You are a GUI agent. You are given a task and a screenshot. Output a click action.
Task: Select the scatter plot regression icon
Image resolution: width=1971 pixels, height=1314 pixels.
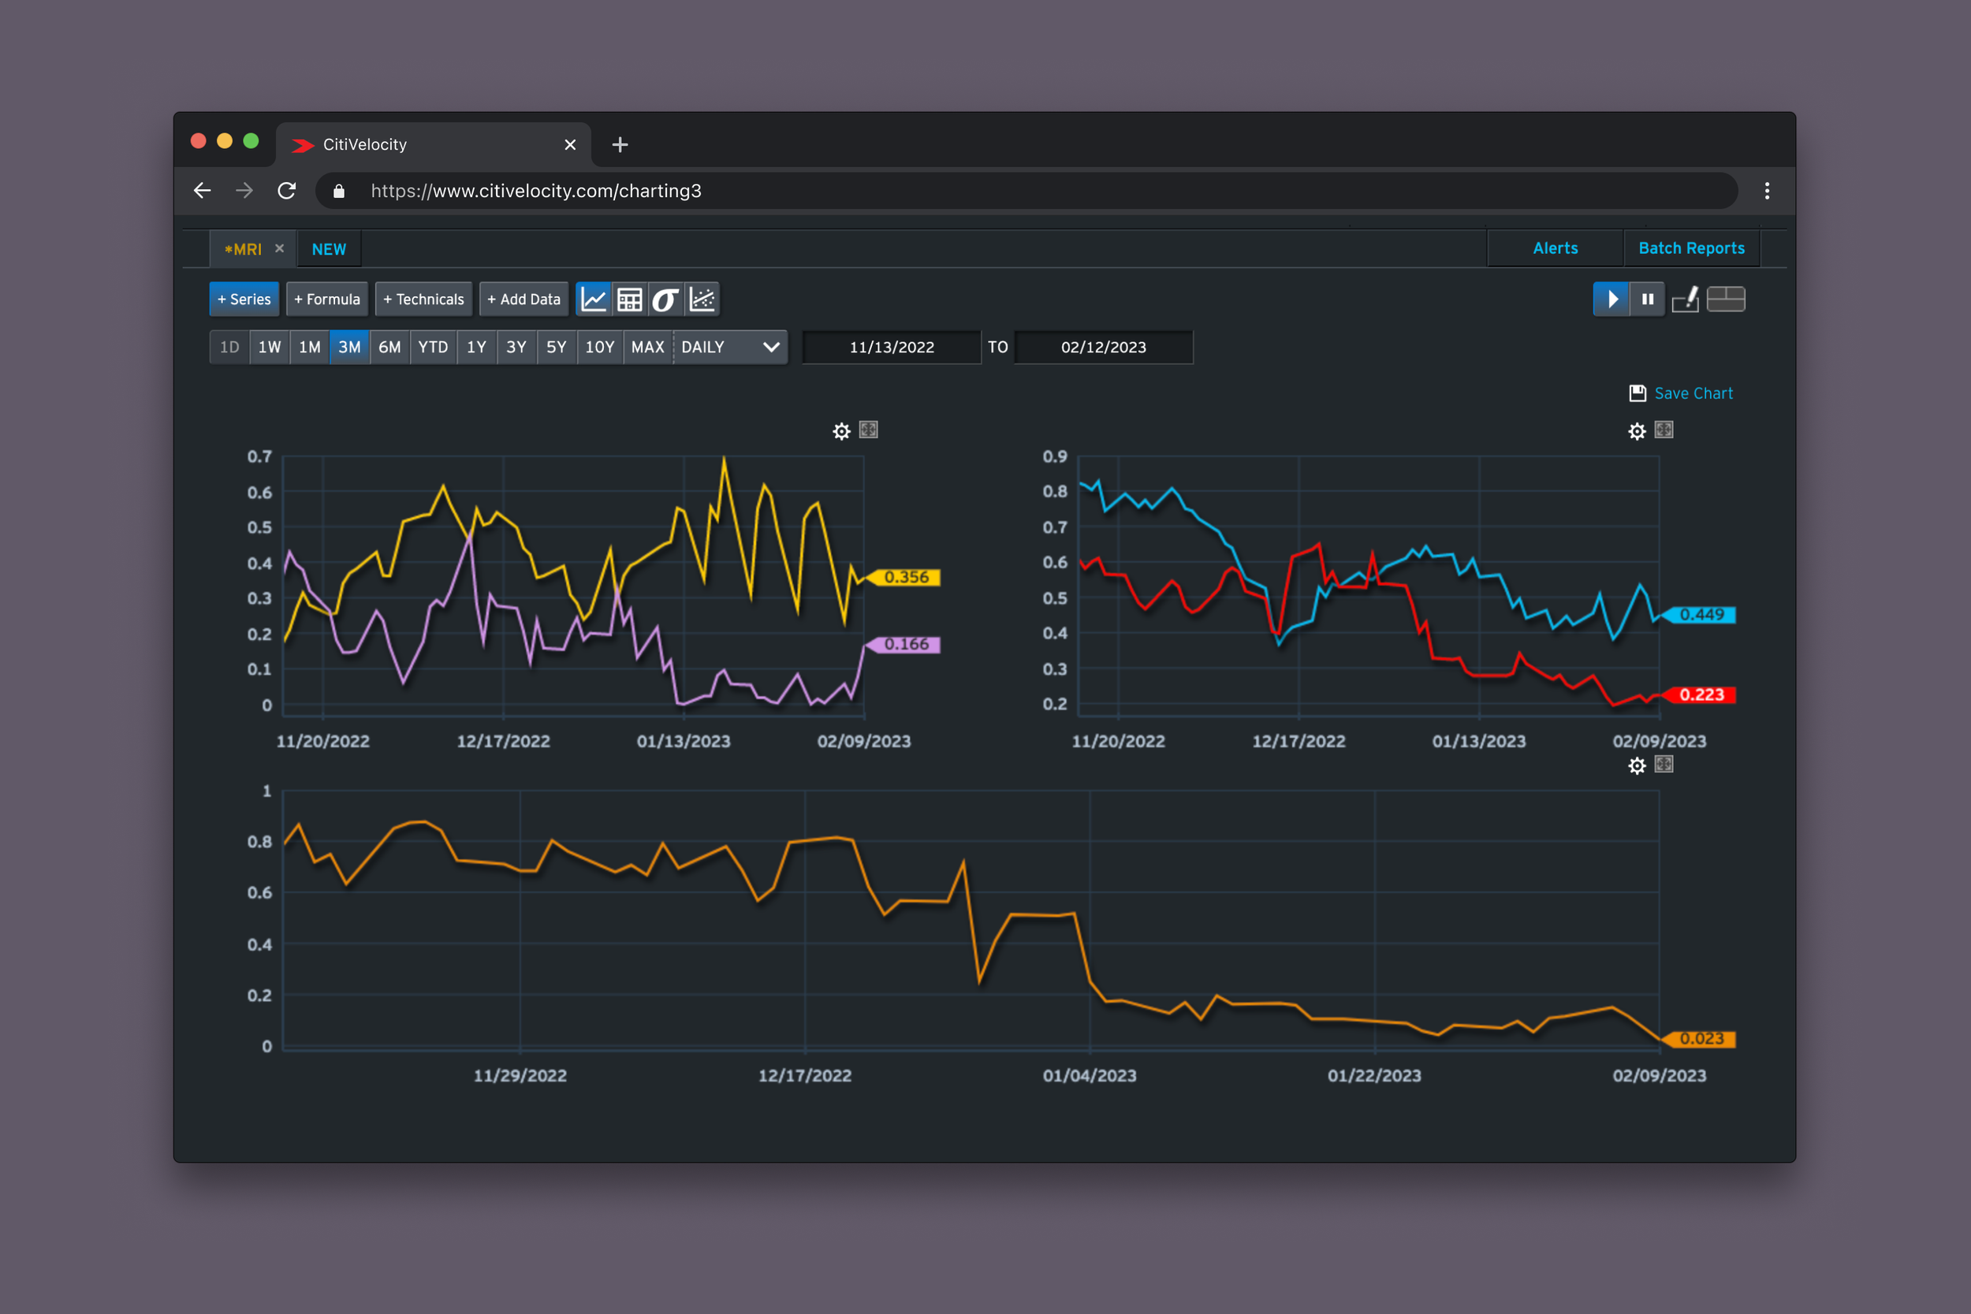(702, 300)
